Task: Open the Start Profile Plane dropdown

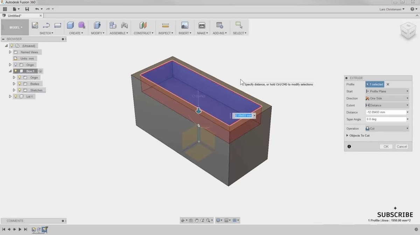Action: tap(387, 91)
